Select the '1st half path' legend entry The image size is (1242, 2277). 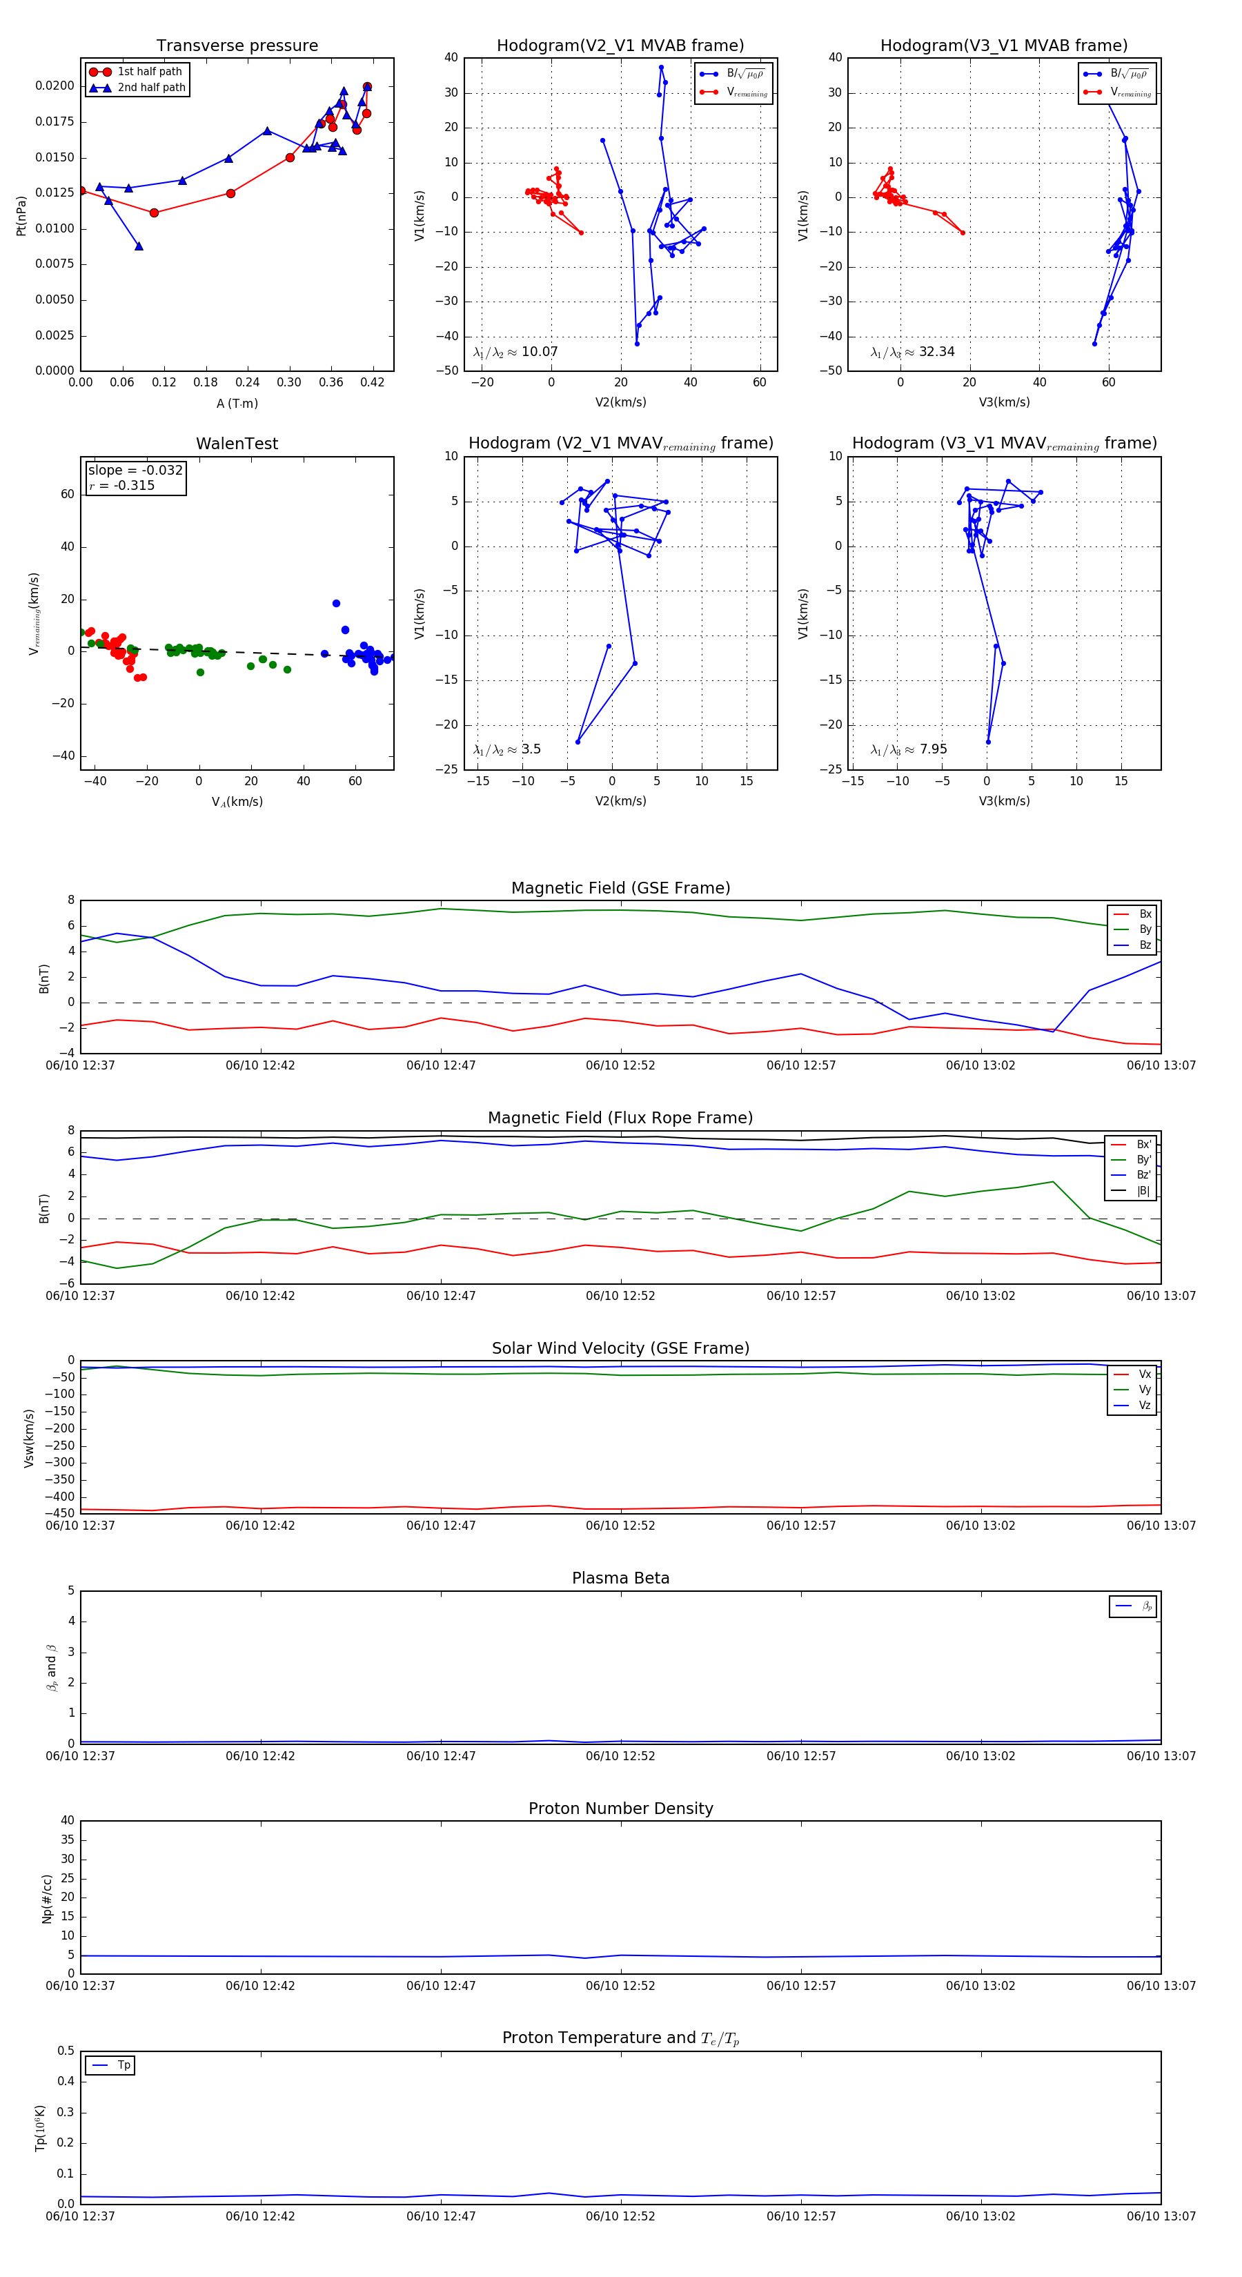pyautogui.click(x=137, y=72)
